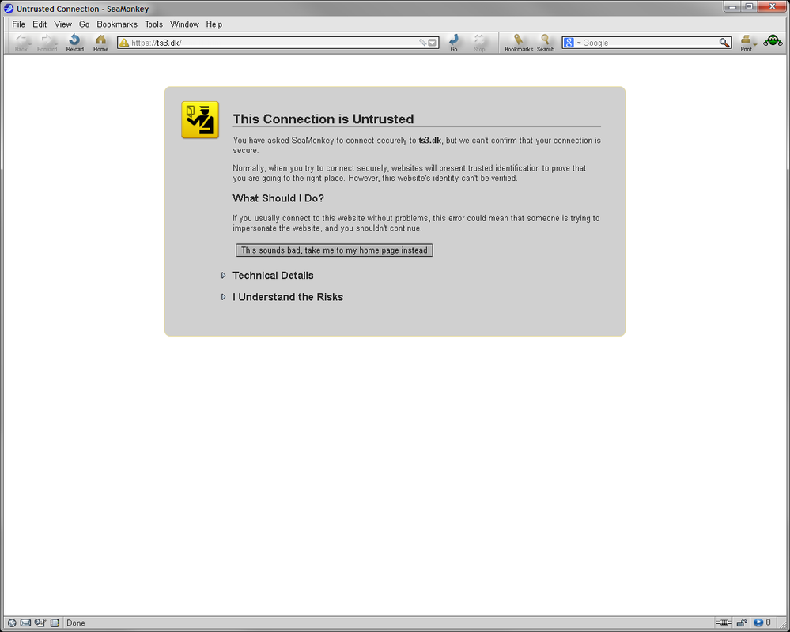Screen dimensions: 790x632
Task: Close the SeaMonkey window
Action: pyautogui.click(x=771, y=6)
